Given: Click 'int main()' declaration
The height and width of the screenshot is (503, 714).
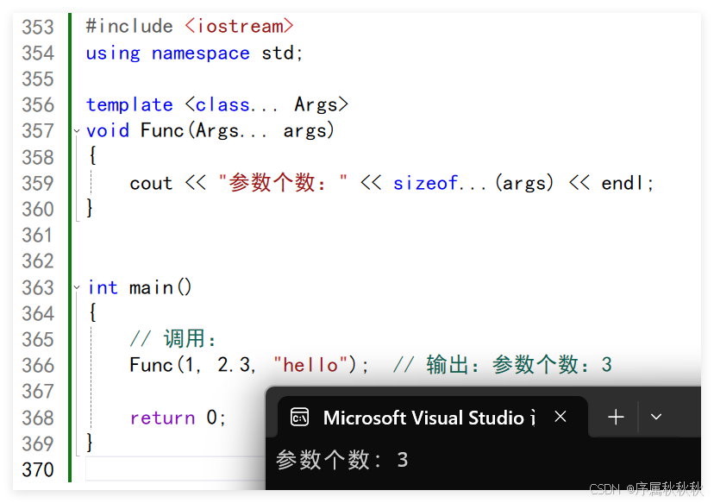Looking at the screenshot, I should (x=140, y=287).
